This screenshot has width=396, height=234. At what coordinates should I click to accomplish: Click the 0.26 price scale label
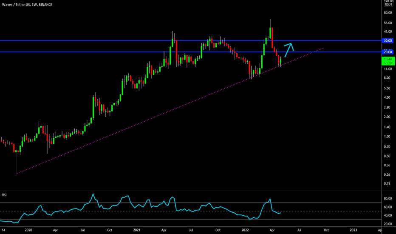387,174
